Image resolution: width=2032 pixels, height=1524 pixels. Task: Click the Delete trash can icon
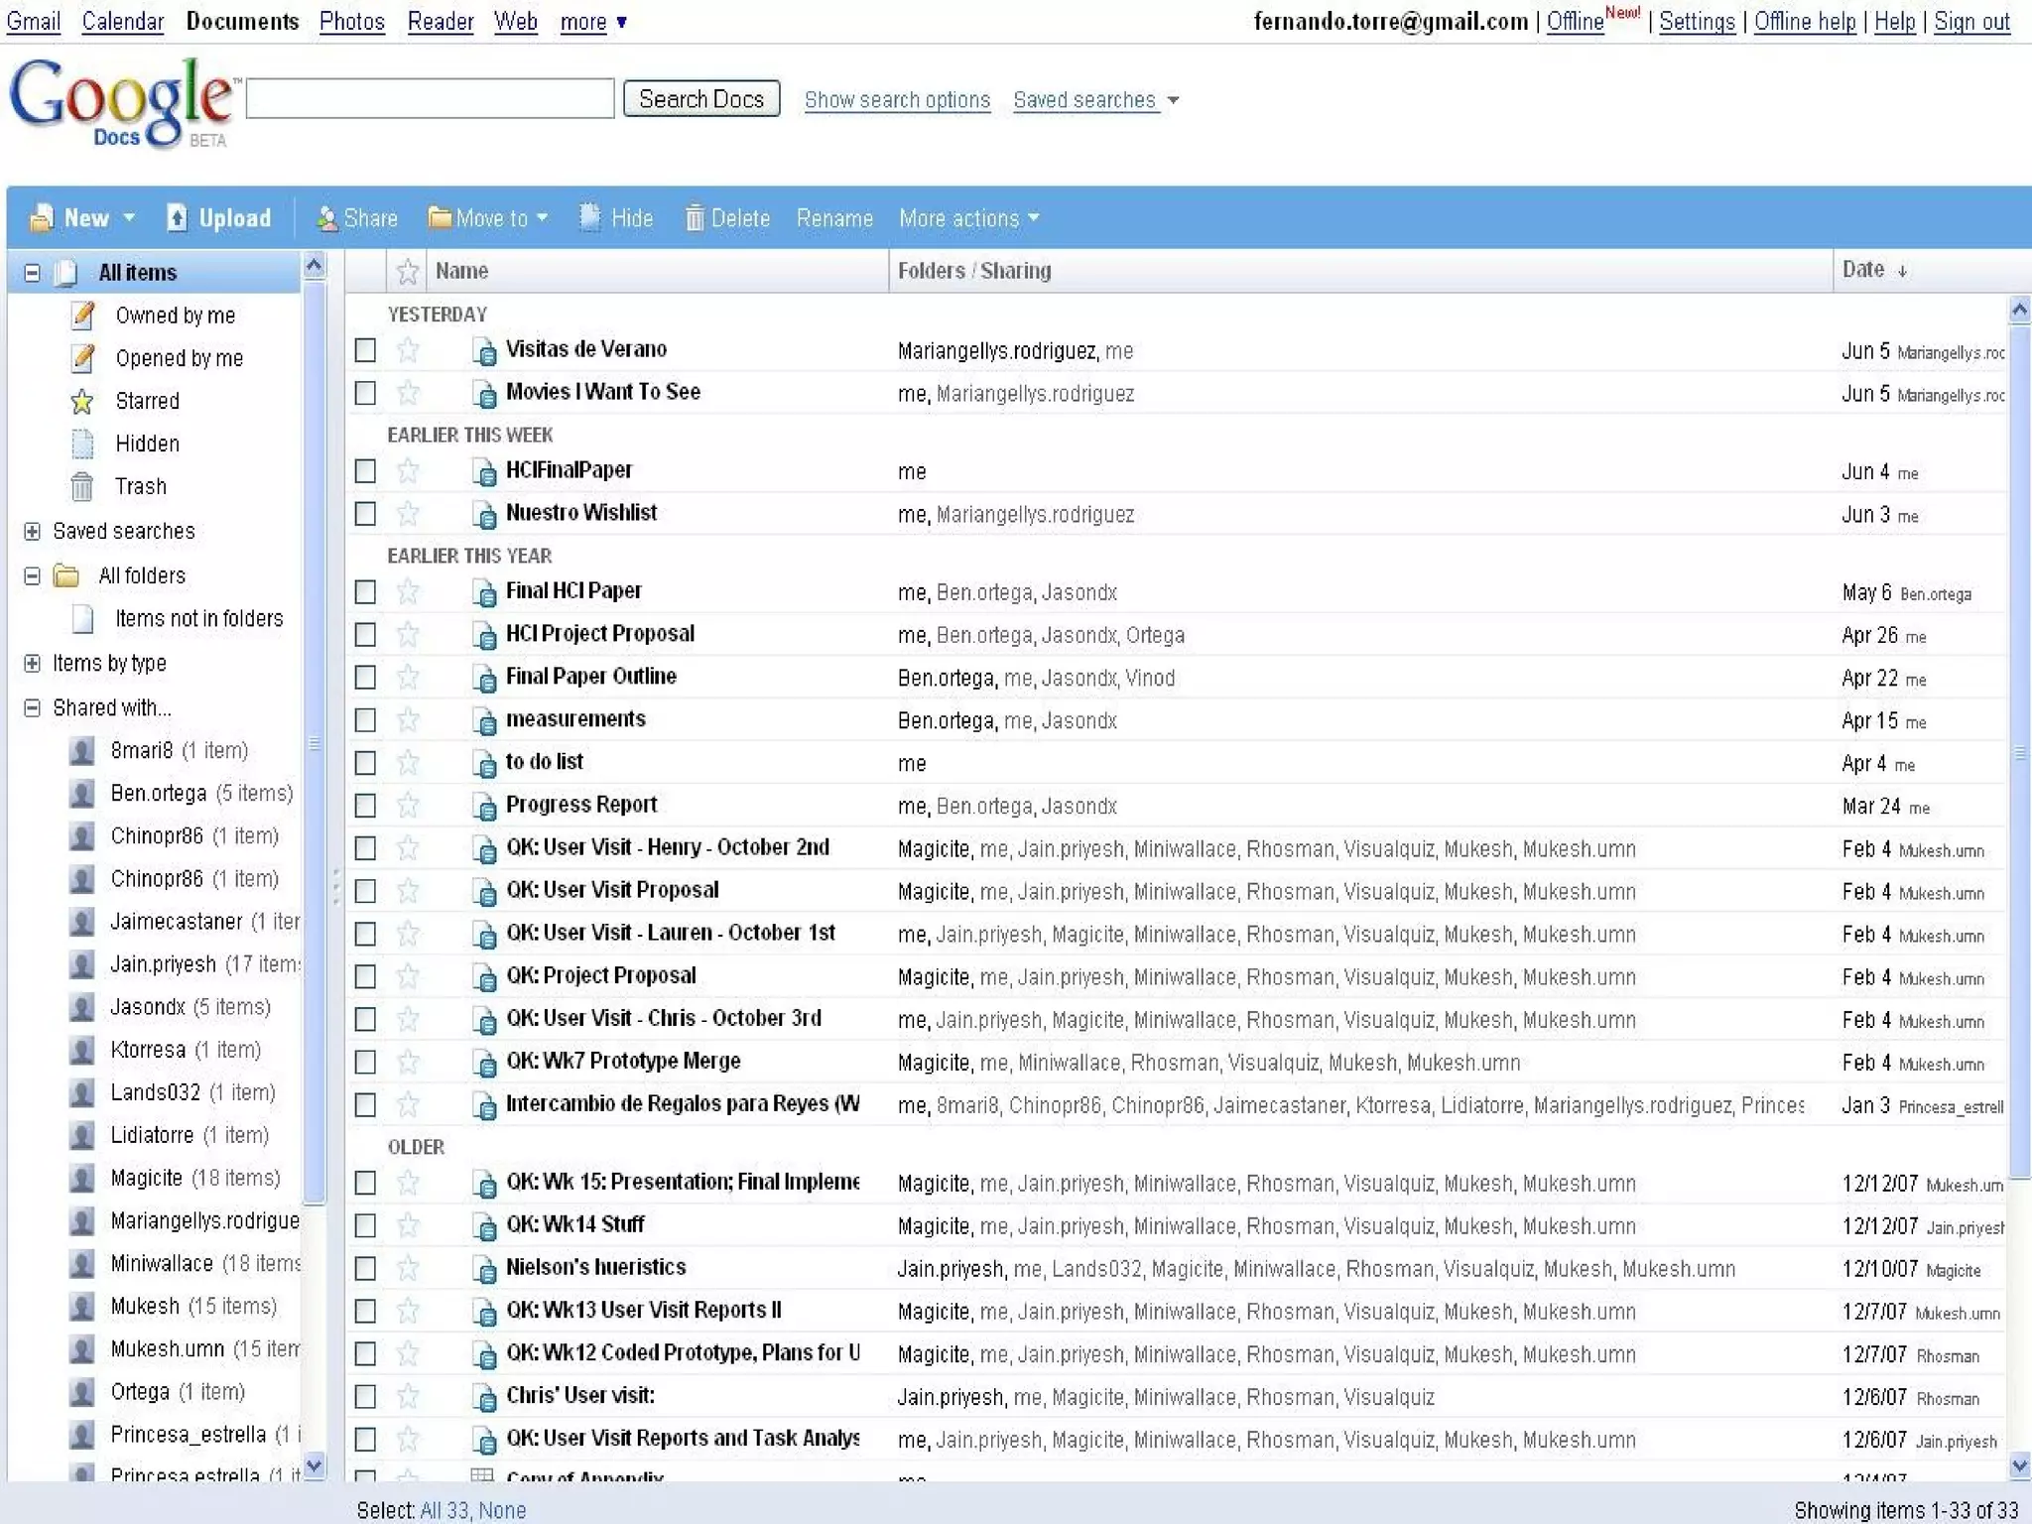pos(695,218)
